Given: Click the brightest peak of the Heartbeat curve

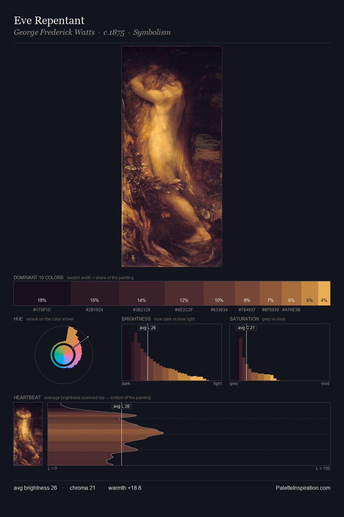Looking at the screenshot, I should (163, 433).
